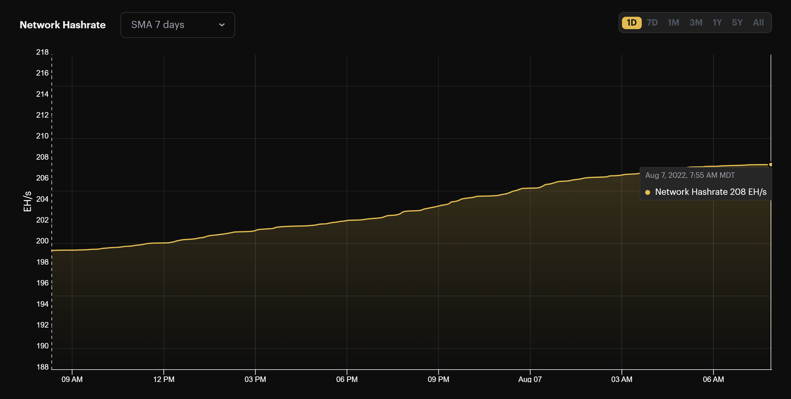Screen dimensions: 791x399
Task: Click the 09 AM axis label
Action: 72,379
